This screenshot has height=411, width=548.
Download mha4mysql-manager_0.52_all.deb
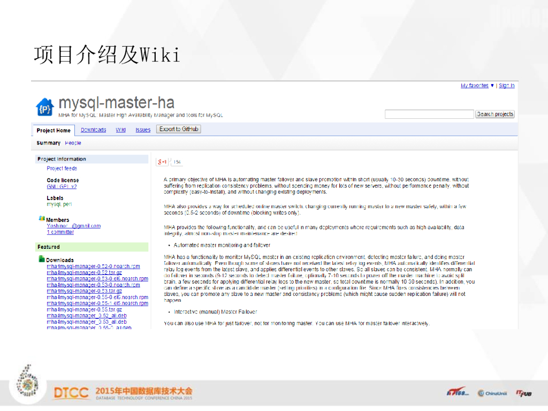point(87,316)
